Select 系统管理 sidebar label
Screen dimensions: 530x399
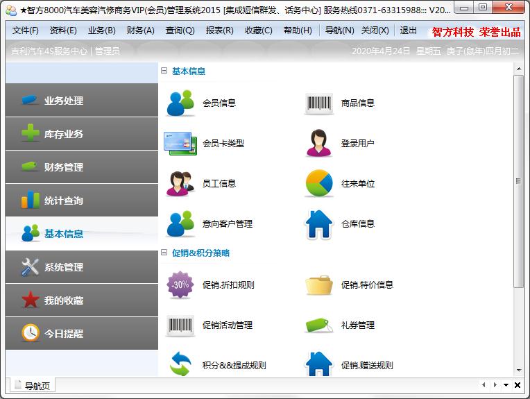click(x=64, y=267)
